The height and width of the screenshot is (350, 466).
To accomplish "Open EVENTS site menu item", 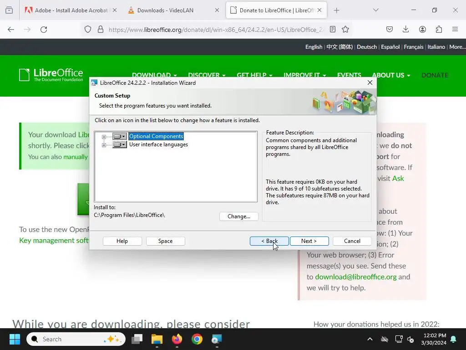I will pyautogui.click(x=349, y=74).
